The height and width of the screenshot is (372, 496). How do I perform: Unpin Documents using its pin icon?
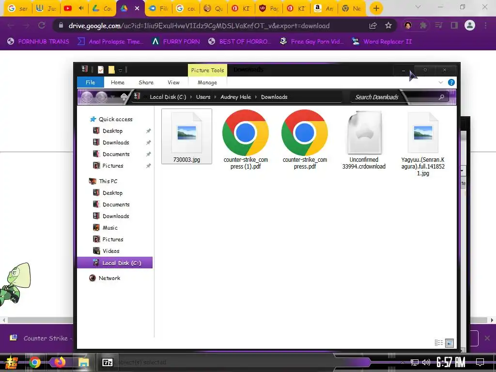148,154
